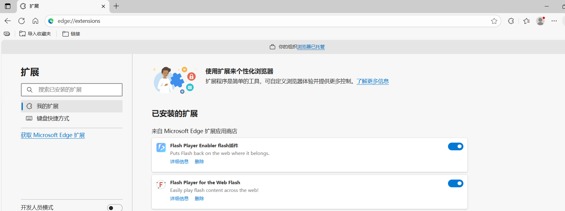Focus the 搜索已安装的扩展 search box
The image size is (565, 211).
72,90
